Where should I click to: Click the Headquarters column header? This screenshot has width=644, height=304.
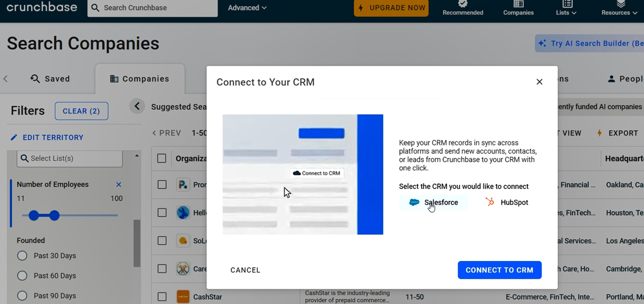pos(624,159)
